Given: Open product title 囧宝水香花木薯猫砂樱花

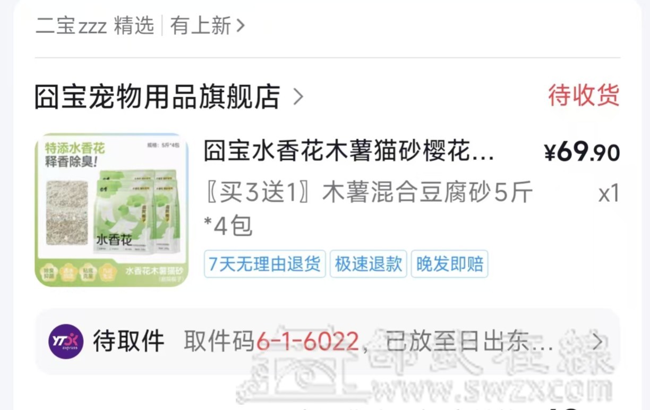Looking at the screenshot, I should click(349, 152).
